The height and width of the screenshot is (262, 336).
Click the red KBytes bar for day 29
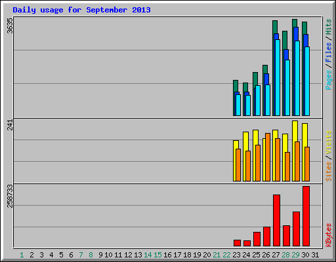(x=296, y=229)
